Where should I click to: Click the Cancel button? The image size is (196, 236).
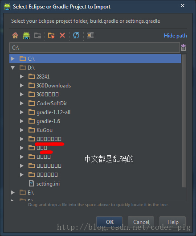141,222
